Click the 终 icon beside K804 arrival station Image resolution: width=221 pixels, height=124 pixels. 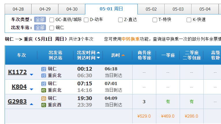point(44,90)
